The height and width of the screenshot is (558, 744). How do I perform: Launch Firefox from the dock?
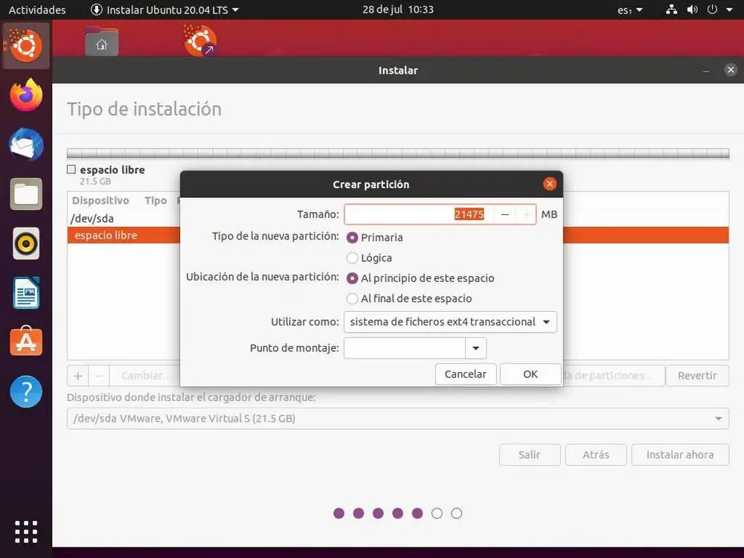(x=26, y=95)
